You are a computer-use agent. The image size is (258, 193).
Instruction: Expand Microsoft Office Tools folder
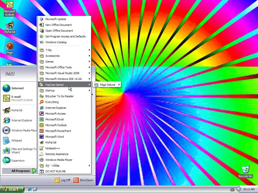[x=64, y=67]
